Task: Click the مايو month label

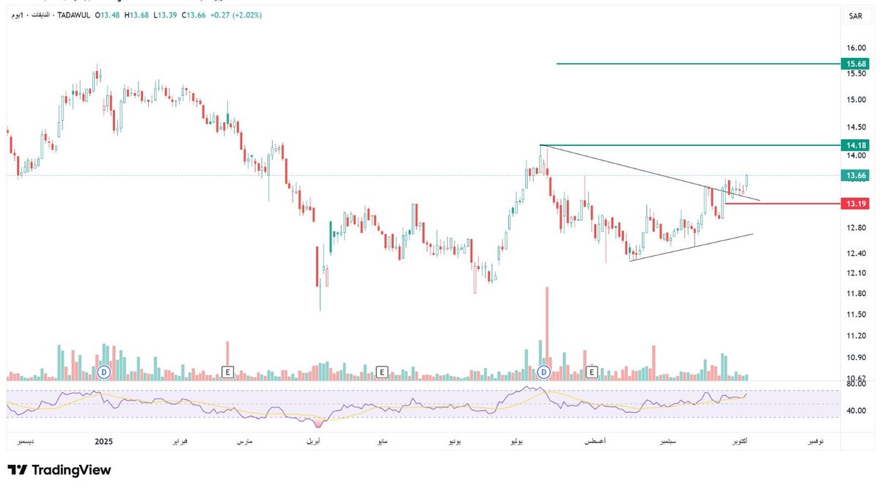Action: point(382,443)
